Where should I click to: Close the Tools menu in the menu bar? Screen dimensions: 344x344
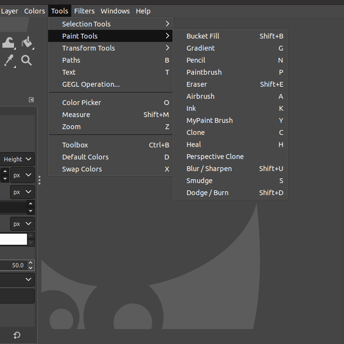[60, 11]
